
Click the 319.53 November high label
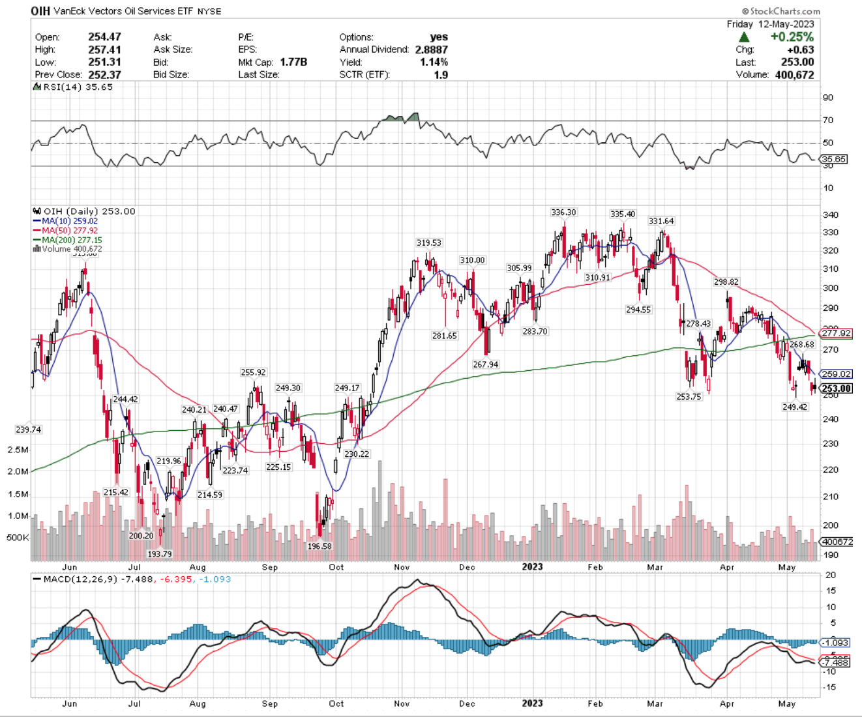click(429, 243)
